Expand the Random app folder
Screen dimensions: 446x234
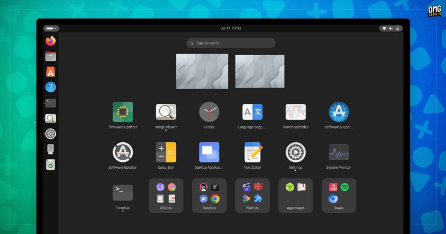[209, 196]
